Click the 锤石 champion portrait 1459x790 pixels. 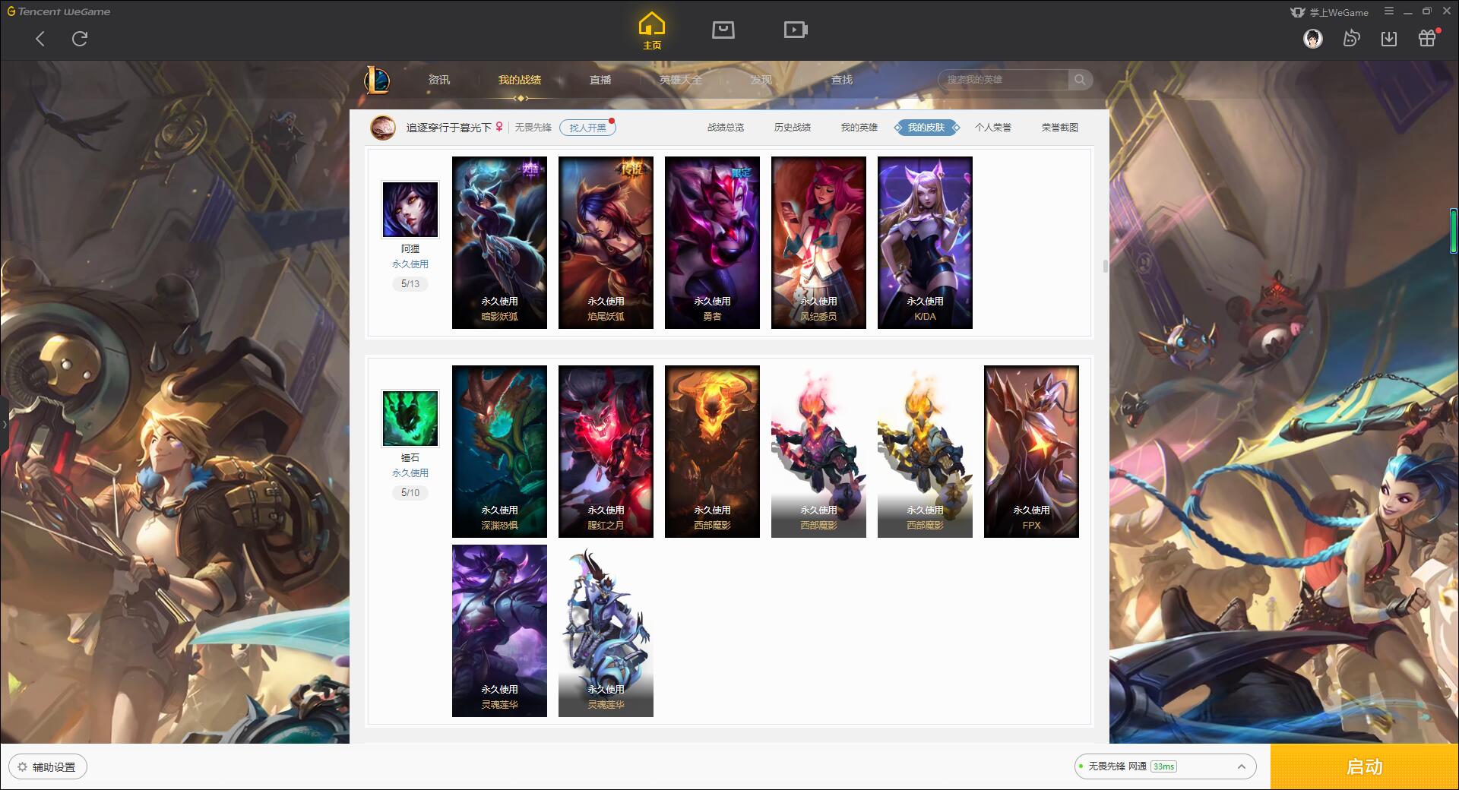tap(410, 419)
